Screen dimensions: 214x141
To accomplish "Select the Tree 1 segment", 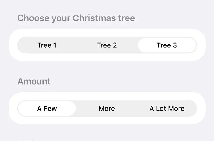I will click(47, 45).
